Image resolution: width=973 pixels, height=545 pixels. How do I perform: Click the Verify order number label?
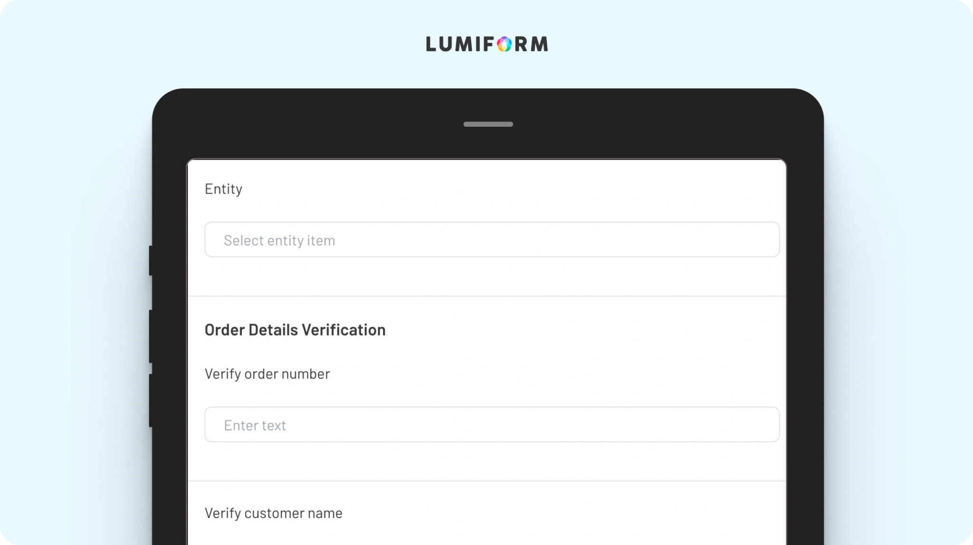click(x=267, y=374)
